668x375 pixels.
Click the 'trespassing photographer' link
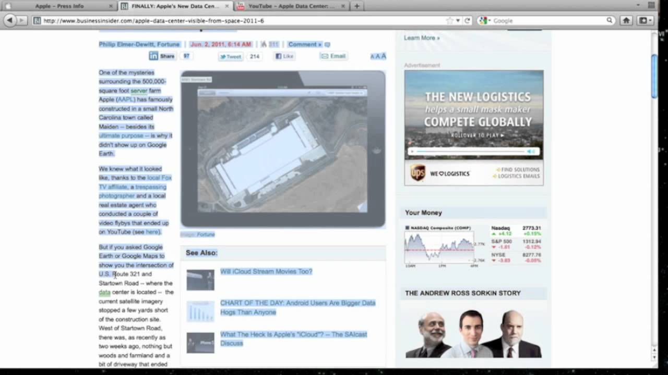[x=133, y=191]
